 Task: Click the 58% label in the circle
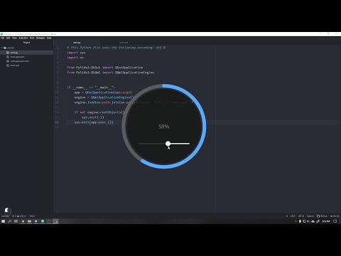coord(164,127)
